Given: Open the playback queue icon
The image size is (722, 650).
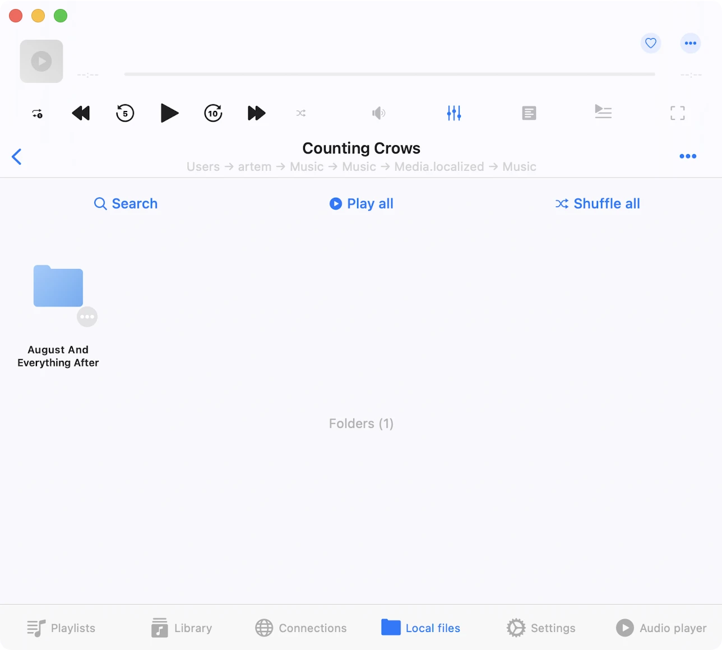Looking at the screenshot, I should (603, 112).
